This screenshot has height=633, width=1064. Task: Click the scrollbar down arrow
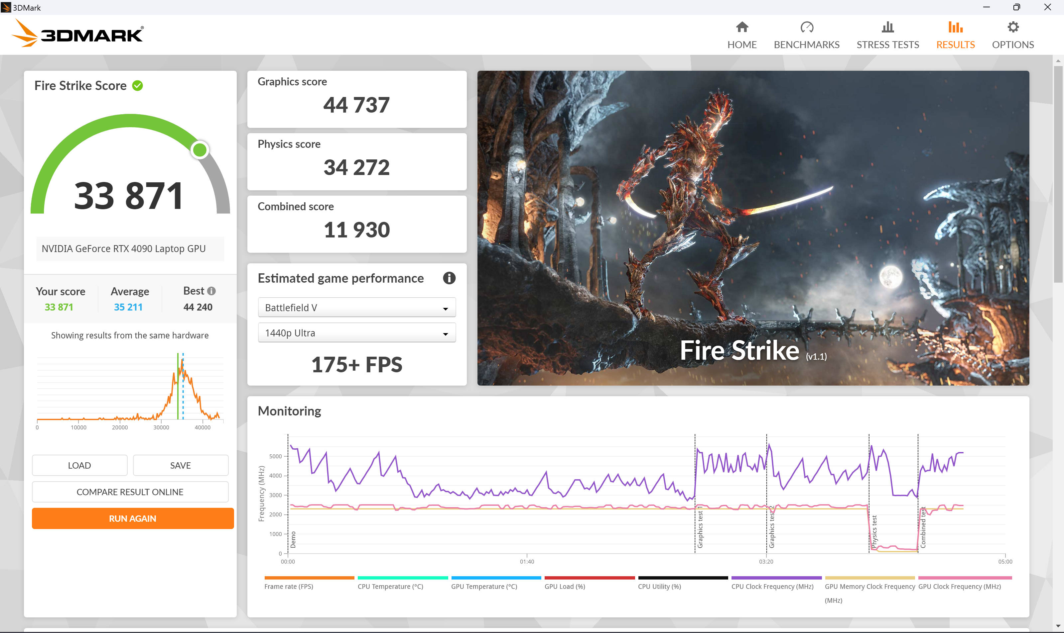(x=1058, y=626)
